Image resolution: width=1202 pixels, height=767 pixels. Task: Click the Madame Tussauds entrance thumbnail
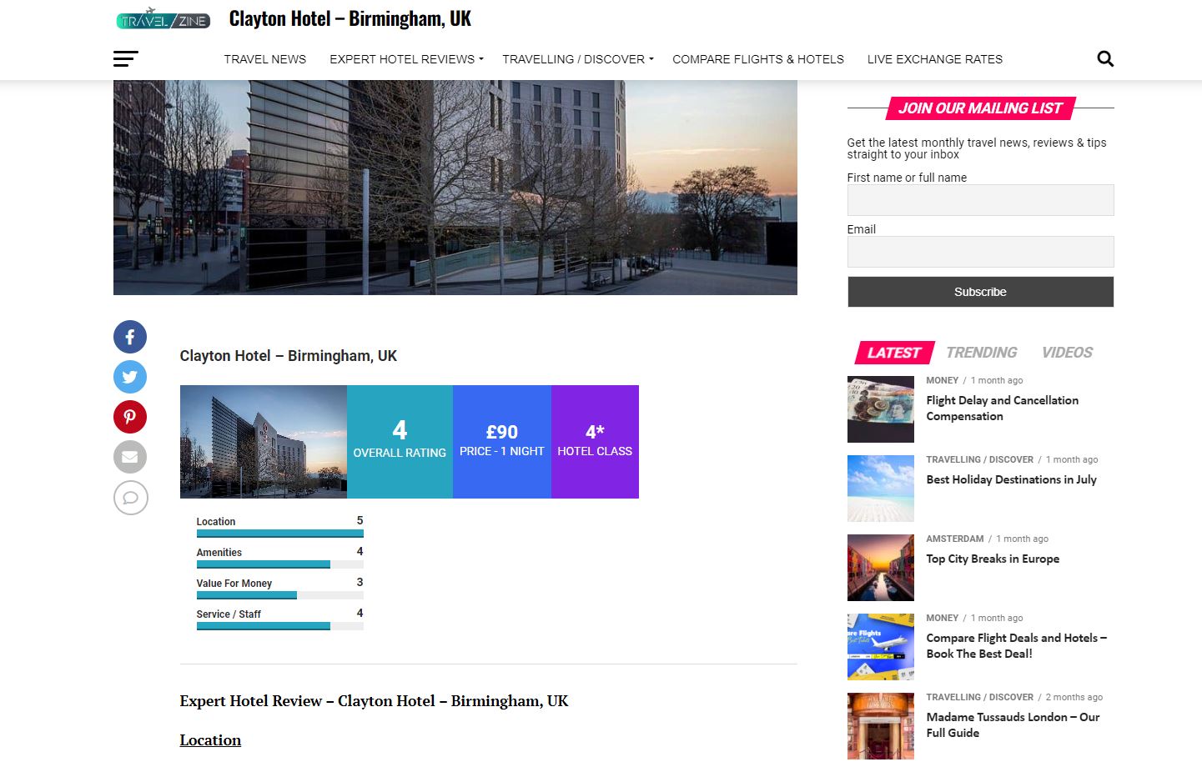tap(881, 726)
